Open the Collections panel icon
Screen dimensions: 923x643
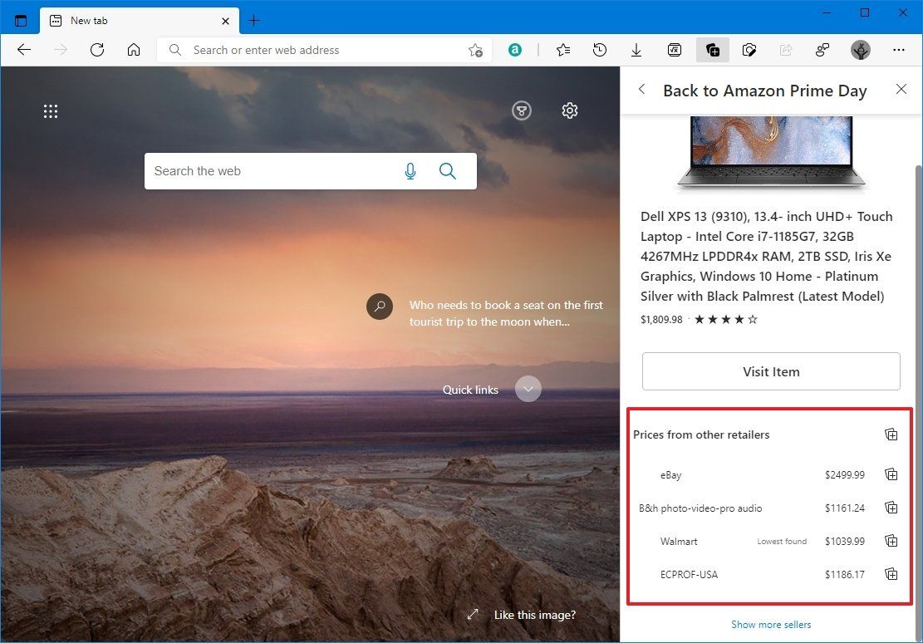pos(712,50)
